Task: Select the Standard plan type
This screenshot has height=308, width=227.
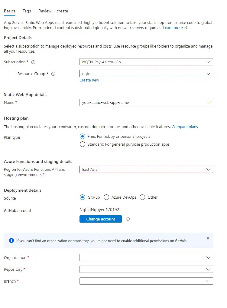Action: point(83,144)
